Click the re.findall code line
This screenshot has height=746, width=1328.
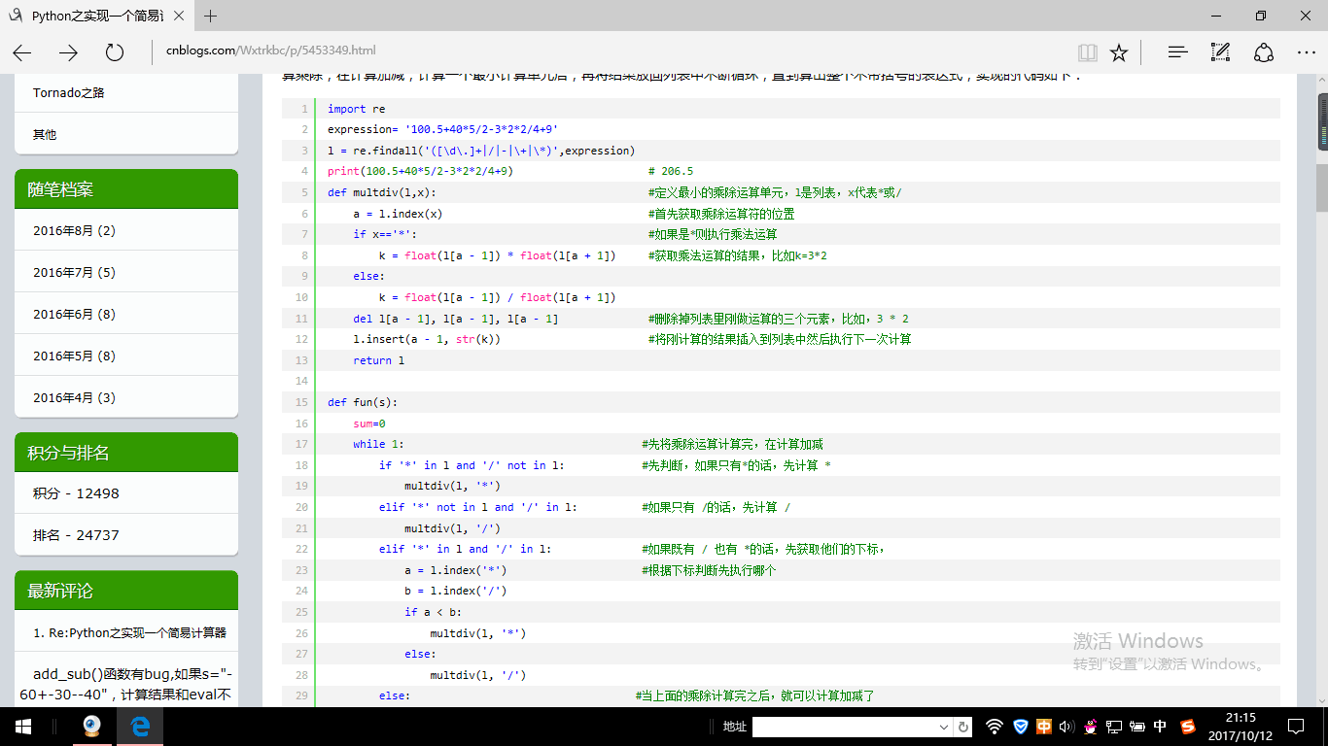pyautogui.click(x=480, y=151)
